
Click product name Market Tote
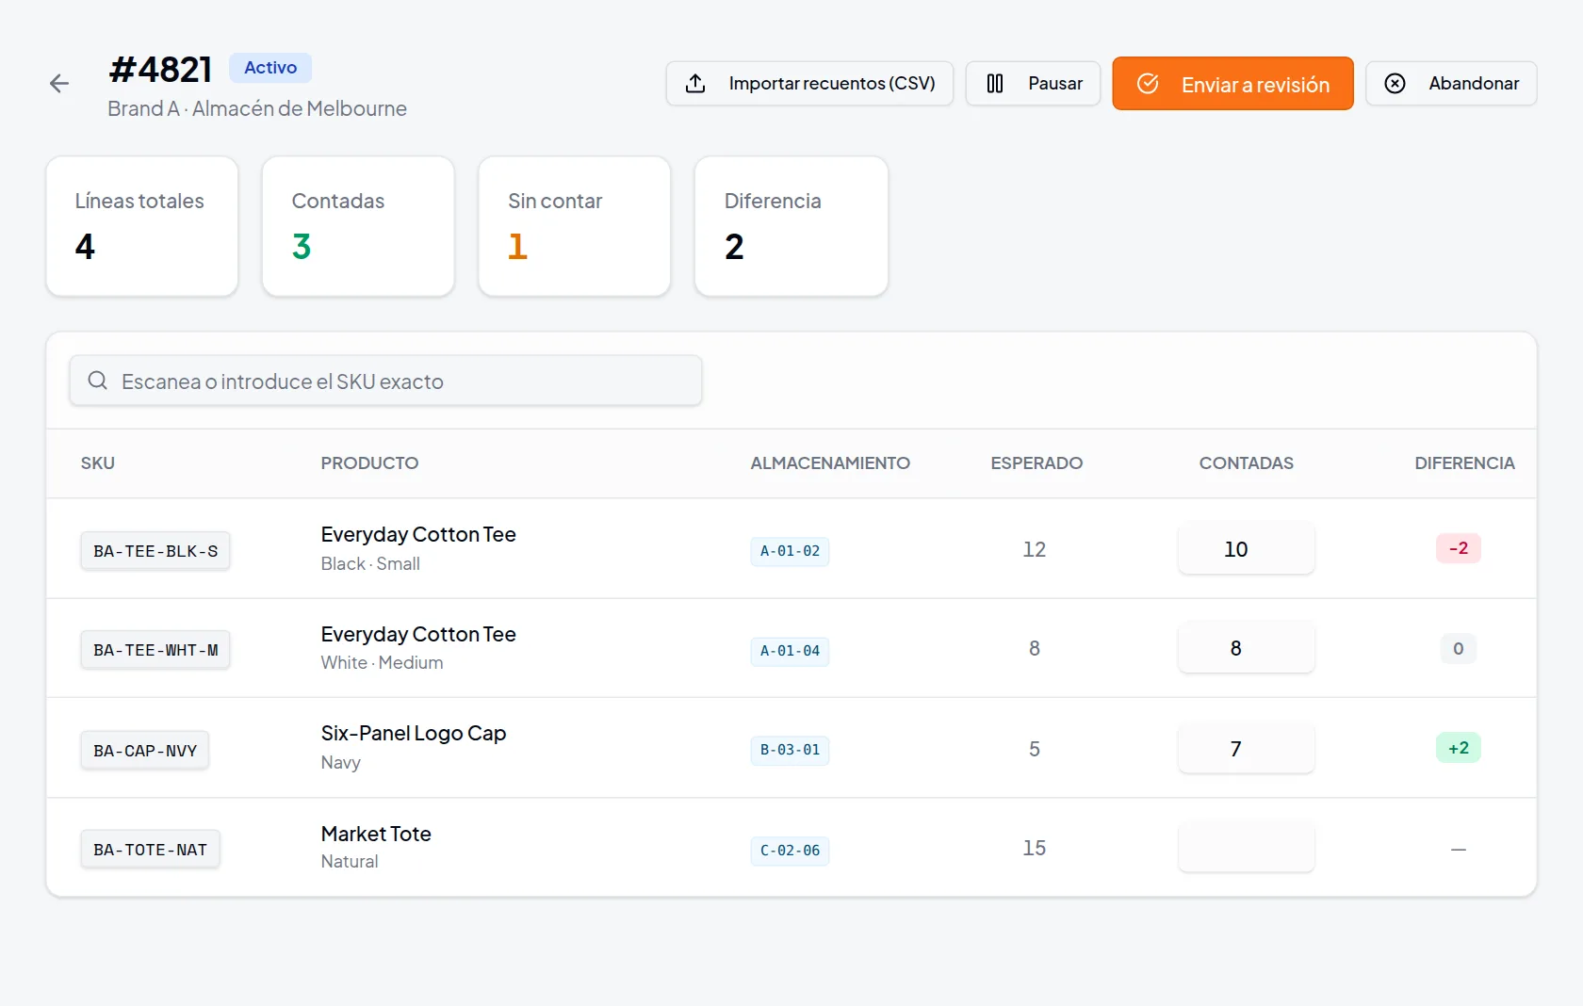(x=376, y=834)
